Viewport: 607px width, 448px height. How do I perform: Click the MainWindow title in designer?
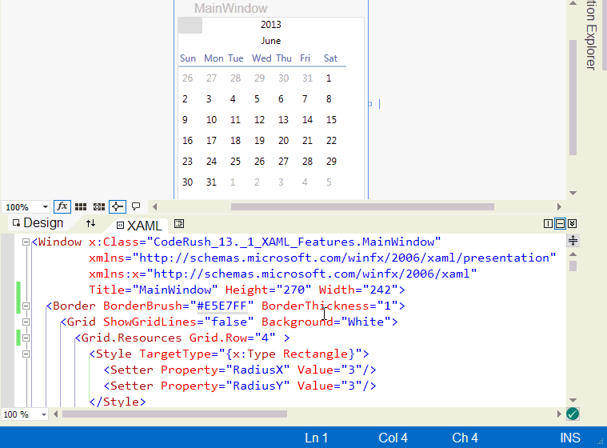click(230, 8)
